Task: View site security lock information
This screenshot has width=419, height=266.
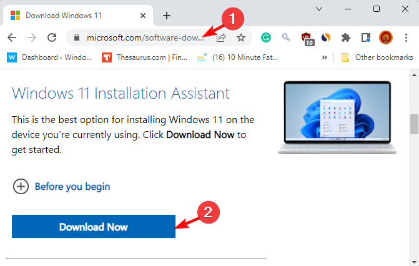Action: coord(77,37)
